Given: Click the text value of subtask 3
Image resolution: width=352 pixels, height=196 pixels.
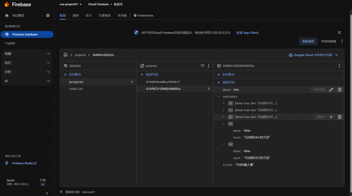Looking at the screenshot, I should pyautogui.click(x=257, y=137).
